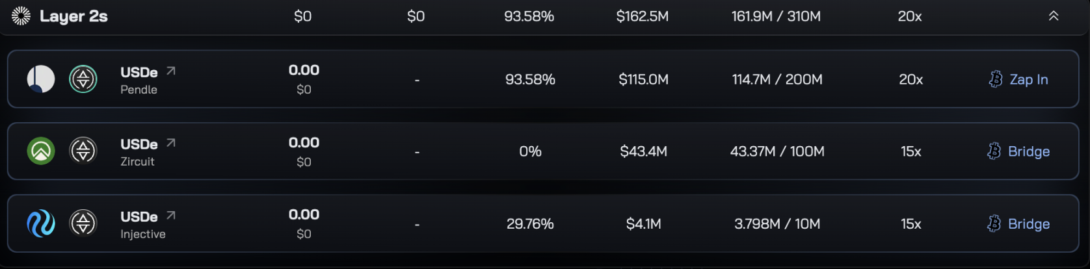Click the Layer 2s sunburst icon
1090x269 pixels.
[x=21, y=16]
